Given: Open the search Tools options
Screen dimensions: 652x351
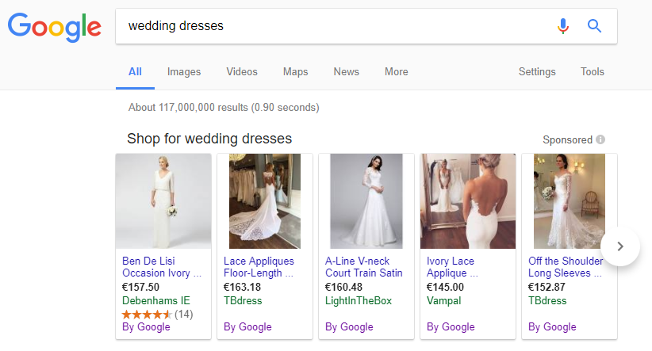Looking at the screenshot, I should [x=593, y=72].
